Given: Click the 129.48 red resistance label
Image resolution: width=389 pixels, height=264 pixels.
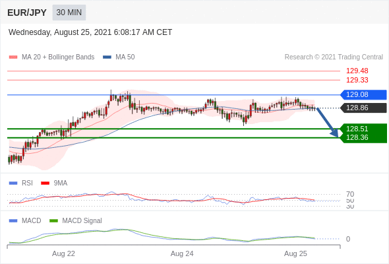Looking at the screenshot, I should point(357,71).
